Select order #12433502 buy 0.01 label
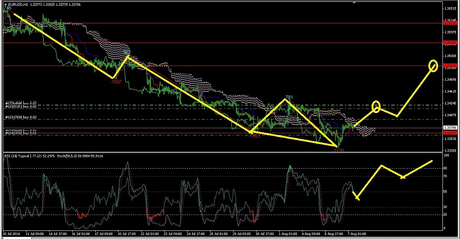The width and height of the screenshot is (460, 239). (x=20, y=134)
